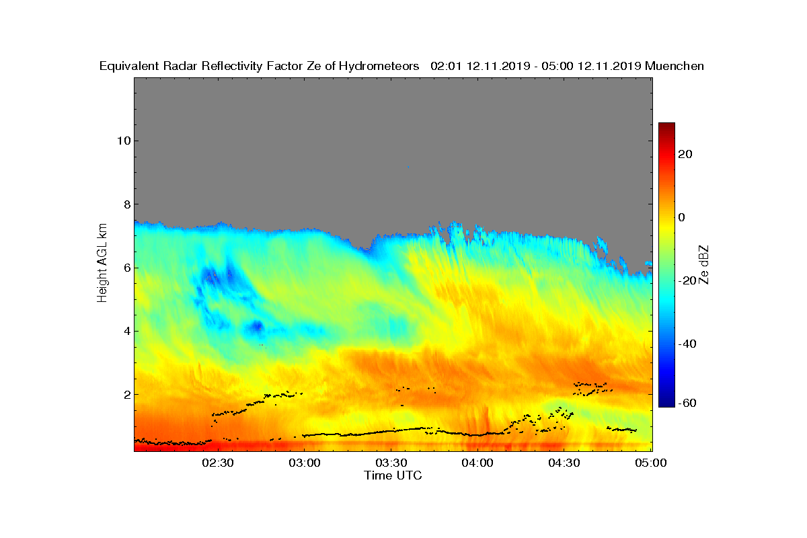Click the '04:30' time tick label

point(565,463)
